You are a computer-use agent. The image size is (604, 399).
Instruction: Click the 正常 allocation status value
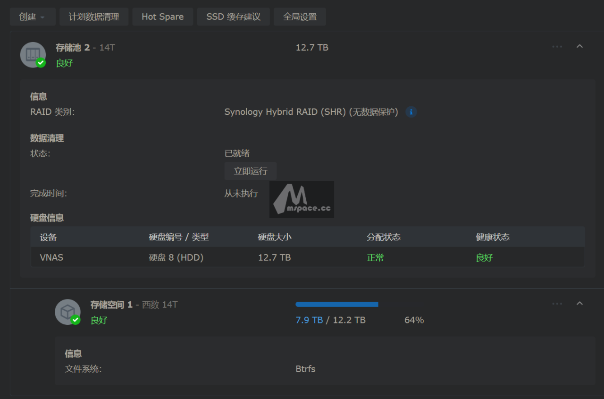pos(376,257)
